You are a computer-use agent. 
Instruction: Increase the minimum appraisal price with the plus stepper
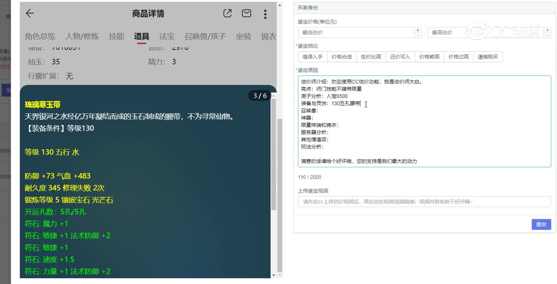coord(418,30)
